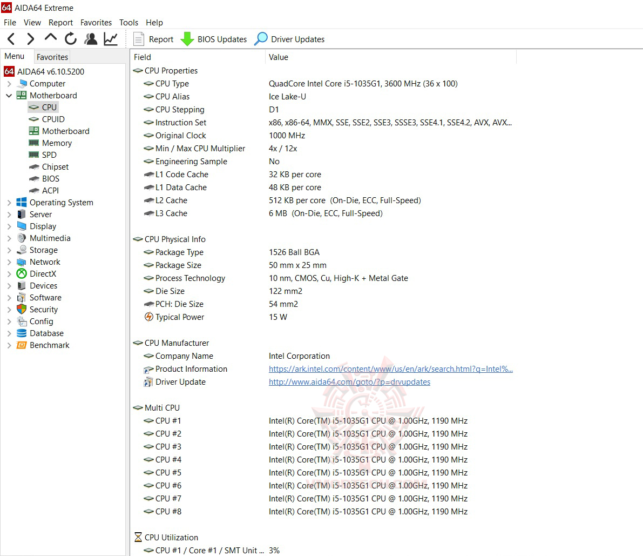The image size is (643, 556).
Task: Expand the Operating System node
Action: [x=9, y=203]
